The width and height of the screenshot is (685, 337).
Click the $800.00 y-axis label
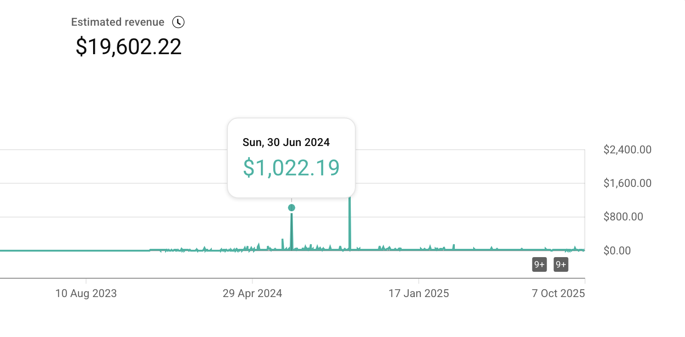pos(623,217)
